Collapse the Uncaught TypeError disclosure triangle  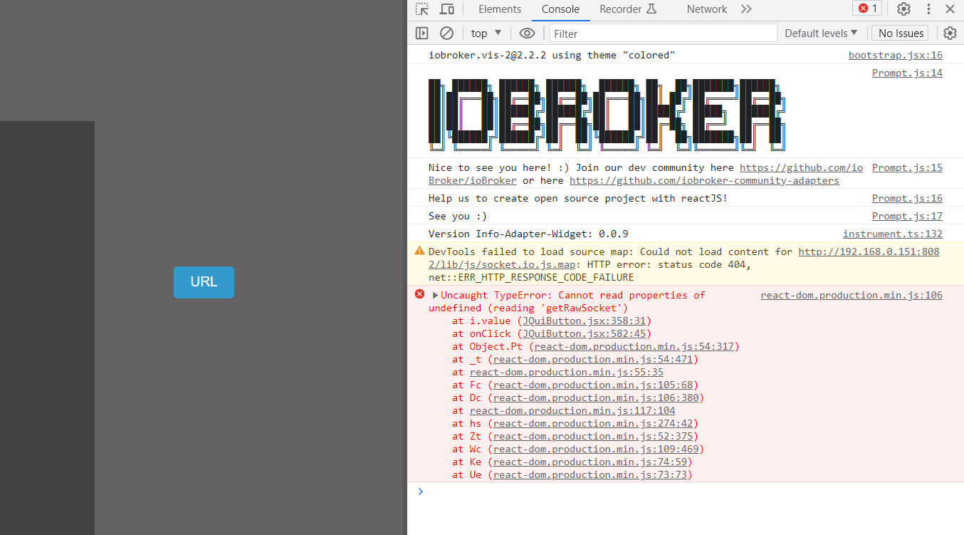(435, 295)
